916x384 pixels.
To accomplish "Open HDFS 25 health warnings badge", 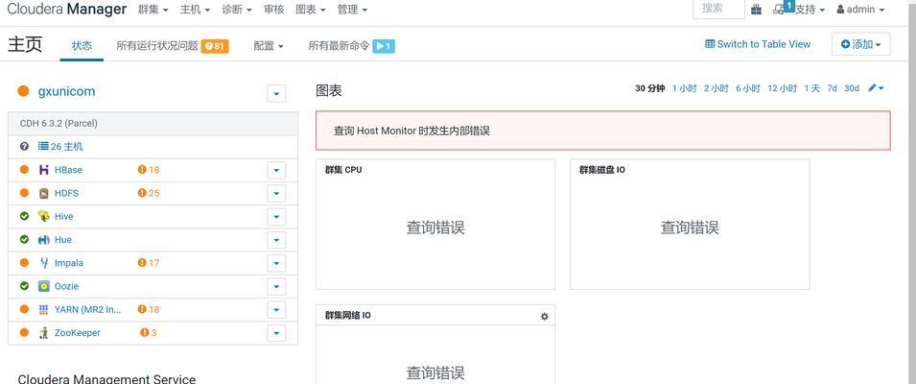I will coord(149,194).
